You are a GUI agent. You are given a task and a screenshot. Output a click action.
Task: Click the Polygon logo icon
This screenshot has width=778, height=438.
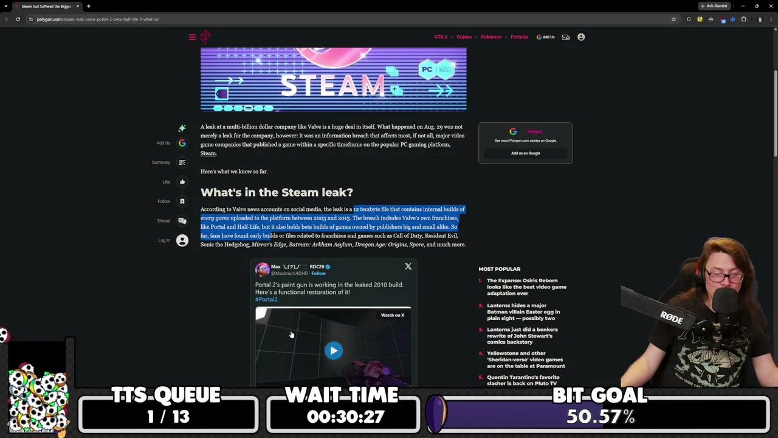205,37
